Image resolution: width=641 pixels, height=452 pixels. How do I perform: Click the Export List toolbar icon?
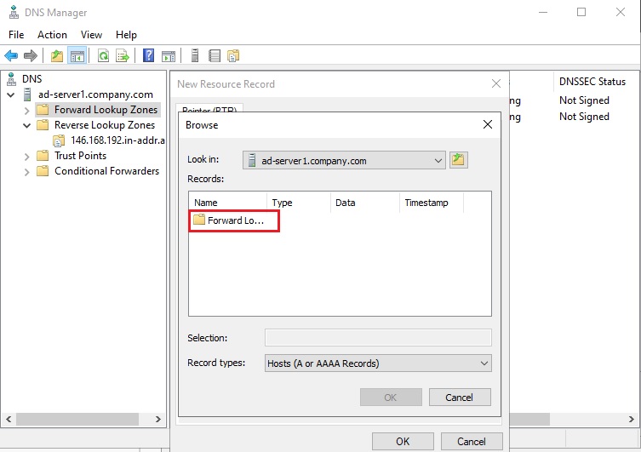click(x=123, y=56)
